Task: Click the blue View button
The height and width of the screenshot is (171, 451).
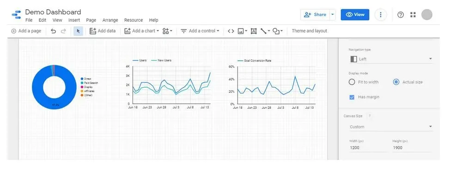Action: pos(355,15)
